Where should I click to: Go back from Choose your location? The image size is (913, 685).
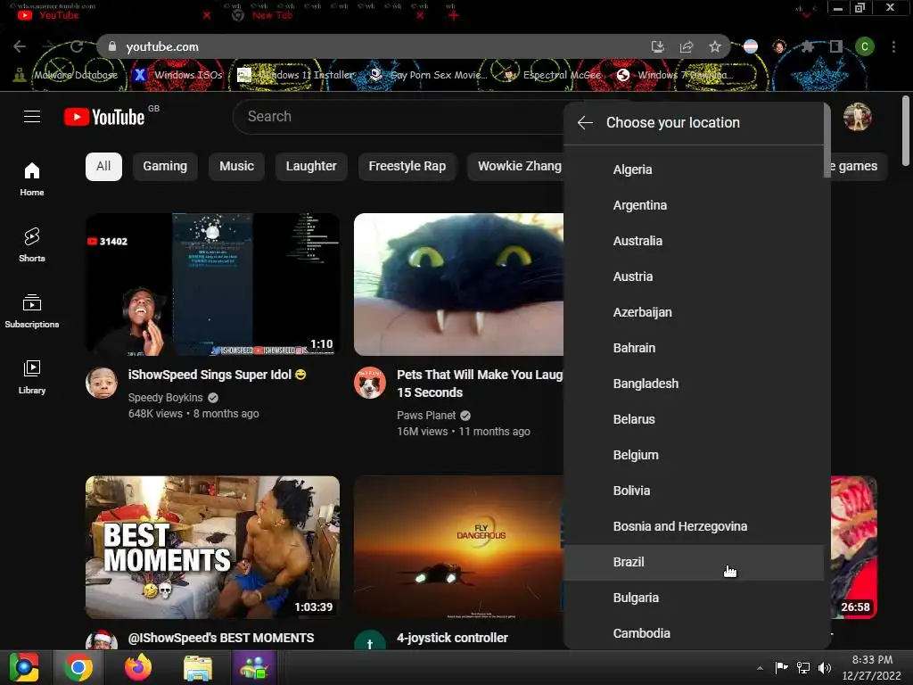pyautogui.click(x=585, y=123)
